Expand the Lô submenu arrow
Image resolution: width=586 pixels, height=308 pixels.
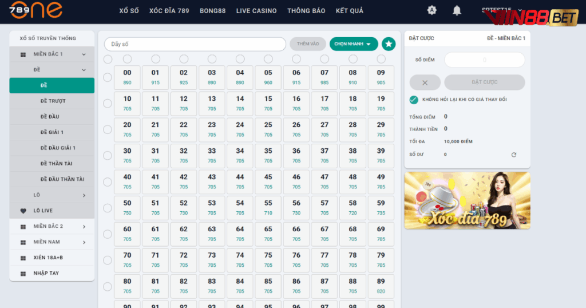(84, 195)
